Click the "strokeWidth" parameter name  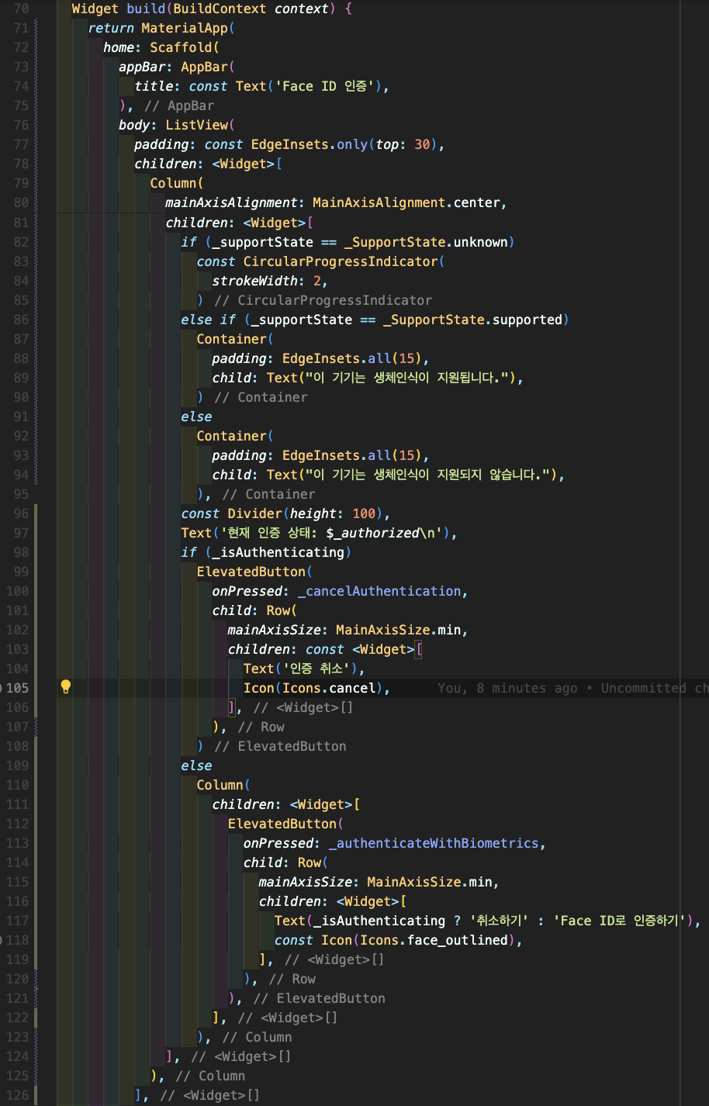tap(254, 281)
